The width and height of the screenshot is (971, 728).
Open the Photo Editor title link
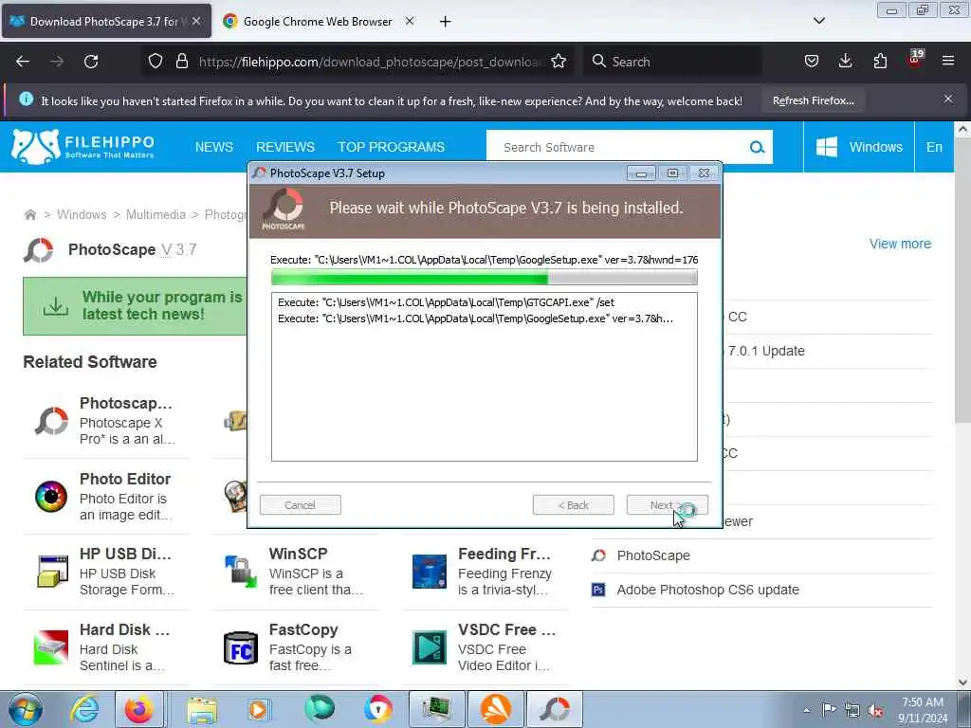(x=125, y=479)
